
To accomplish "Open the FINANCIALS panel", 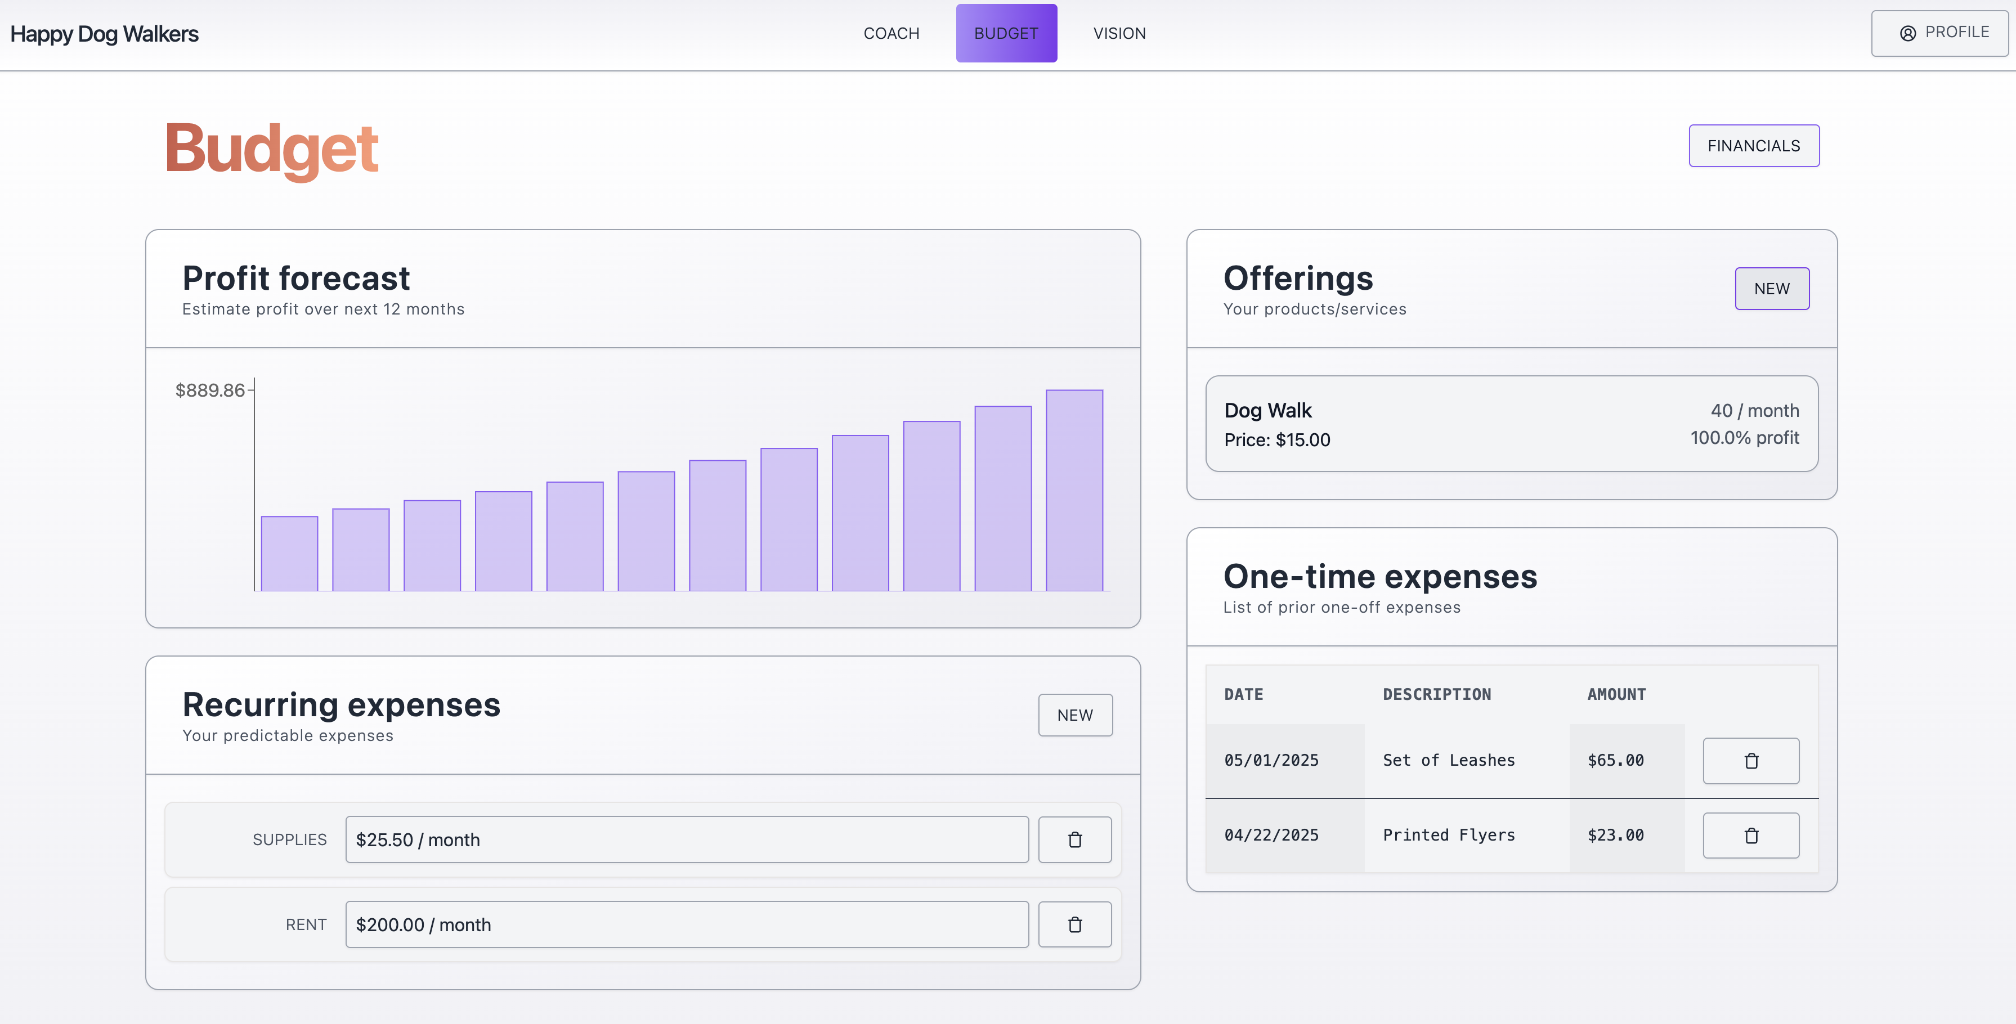I will tap(1754, 146).
